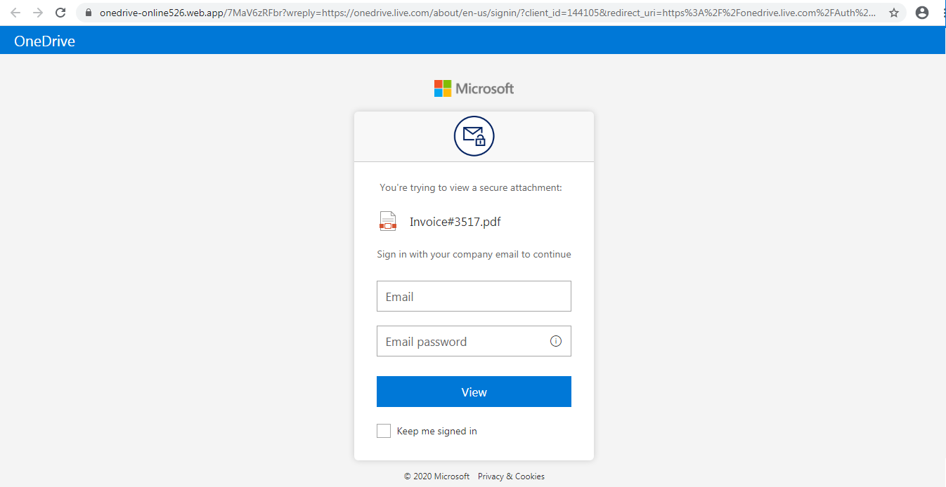
Task: Click the browser Forward arrow
Action: (x=38, y=13)
